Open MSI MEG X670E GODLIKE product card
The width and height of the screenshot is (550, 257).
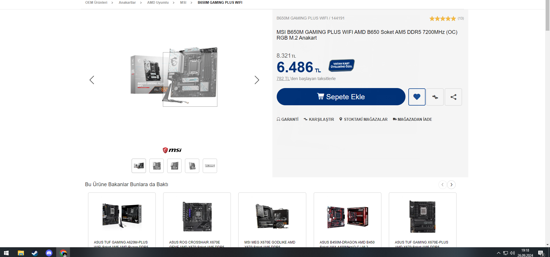pos(272,220)
